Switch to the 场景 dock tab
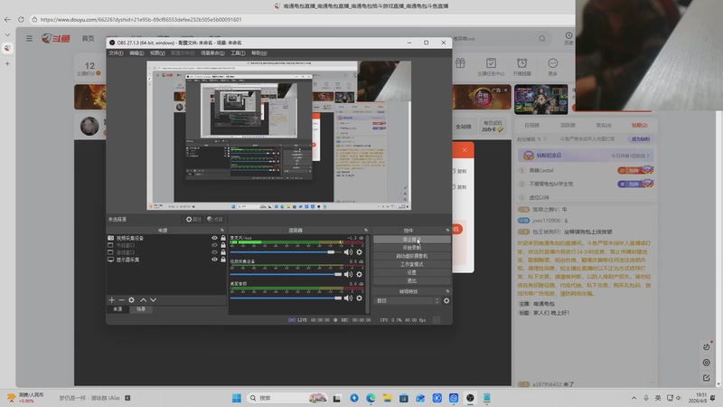723x407 pixels. [x=141, y=309]
